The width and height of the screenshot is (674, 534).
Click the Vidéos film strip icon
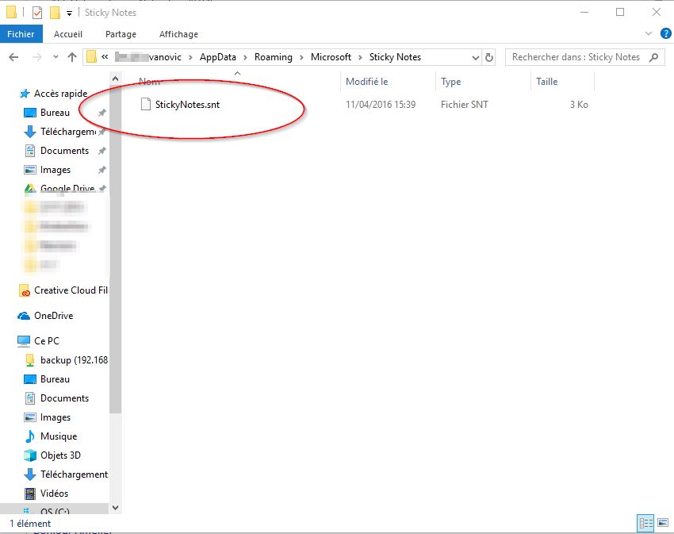point(30,494)
